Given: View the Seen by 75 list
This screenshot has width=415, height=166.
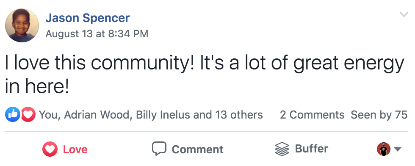Looking at the screenshot, I should pyautogui.click(x=379, y=115).
